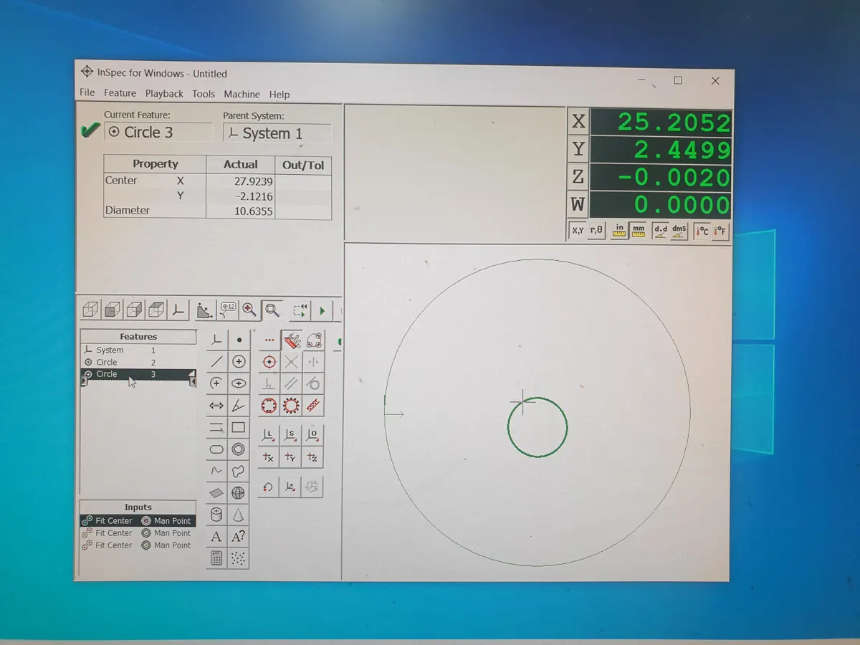Click the zoom-in magnifier icon

point(249,310)
